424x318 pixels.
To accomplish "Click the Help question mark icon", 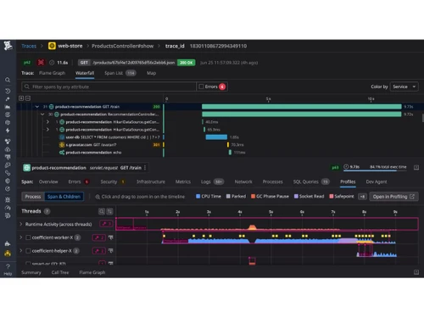I will [8, 266].
